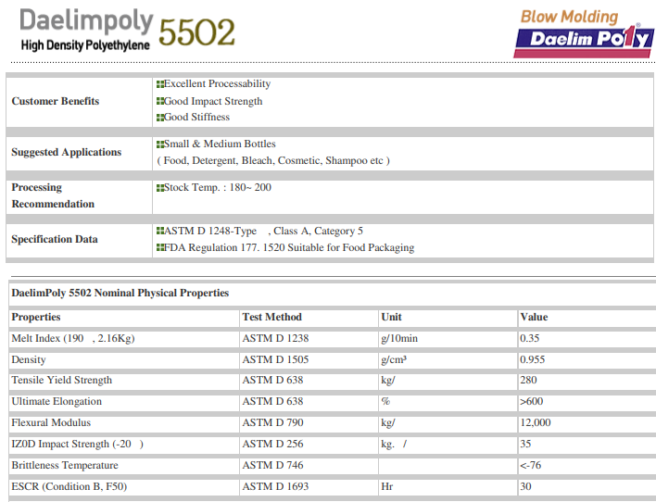Select the Suggested Applications label
The width and height of the screenshot is (656, 502).
pos(66,152)
